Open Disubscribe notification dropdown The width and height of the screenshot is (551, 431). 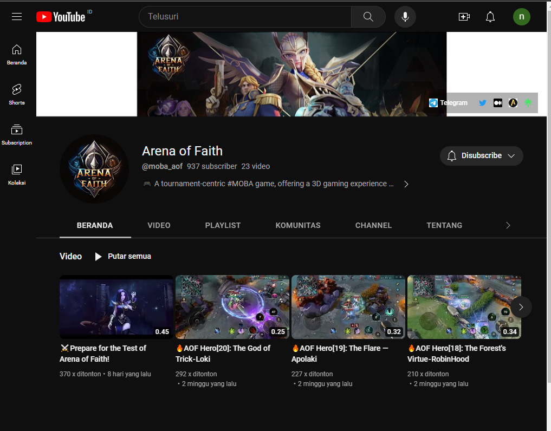pyautogui.click(x=482, y=155)
